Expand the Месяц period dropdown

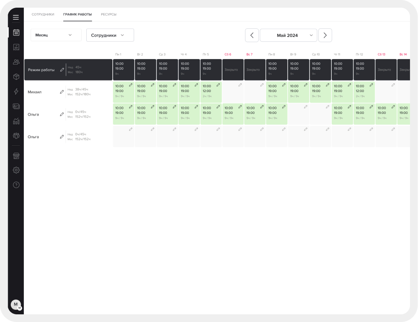(x=56, y=35)
